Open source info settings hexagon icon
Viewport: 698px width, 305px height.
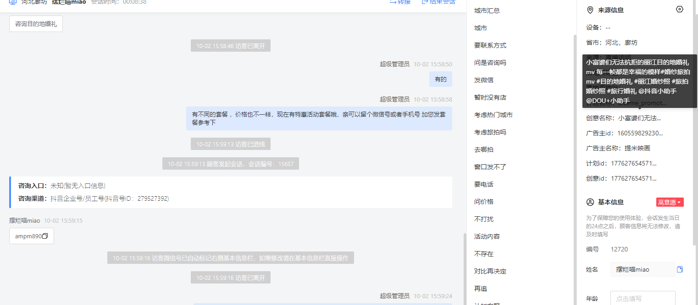tap(680, 10)
